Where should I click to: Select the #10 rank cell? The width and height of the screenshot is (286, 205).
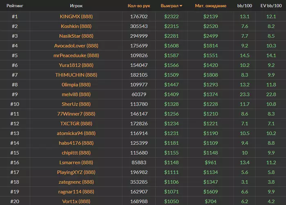pos(15,104)
